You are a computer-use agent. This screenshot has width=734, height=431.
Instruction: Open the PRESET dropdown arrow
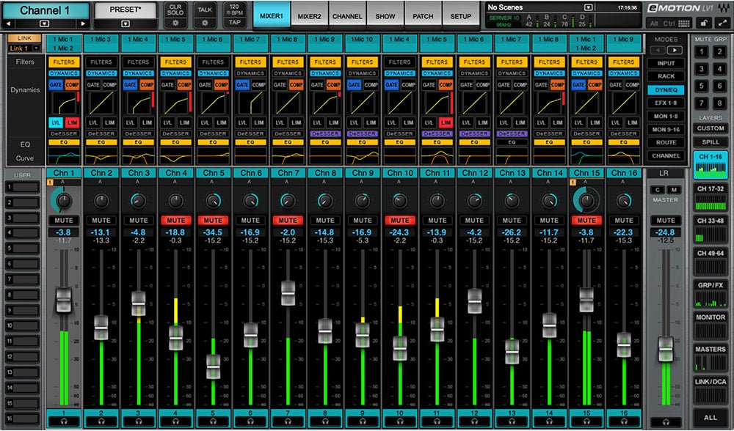click(x=125, y=23)
